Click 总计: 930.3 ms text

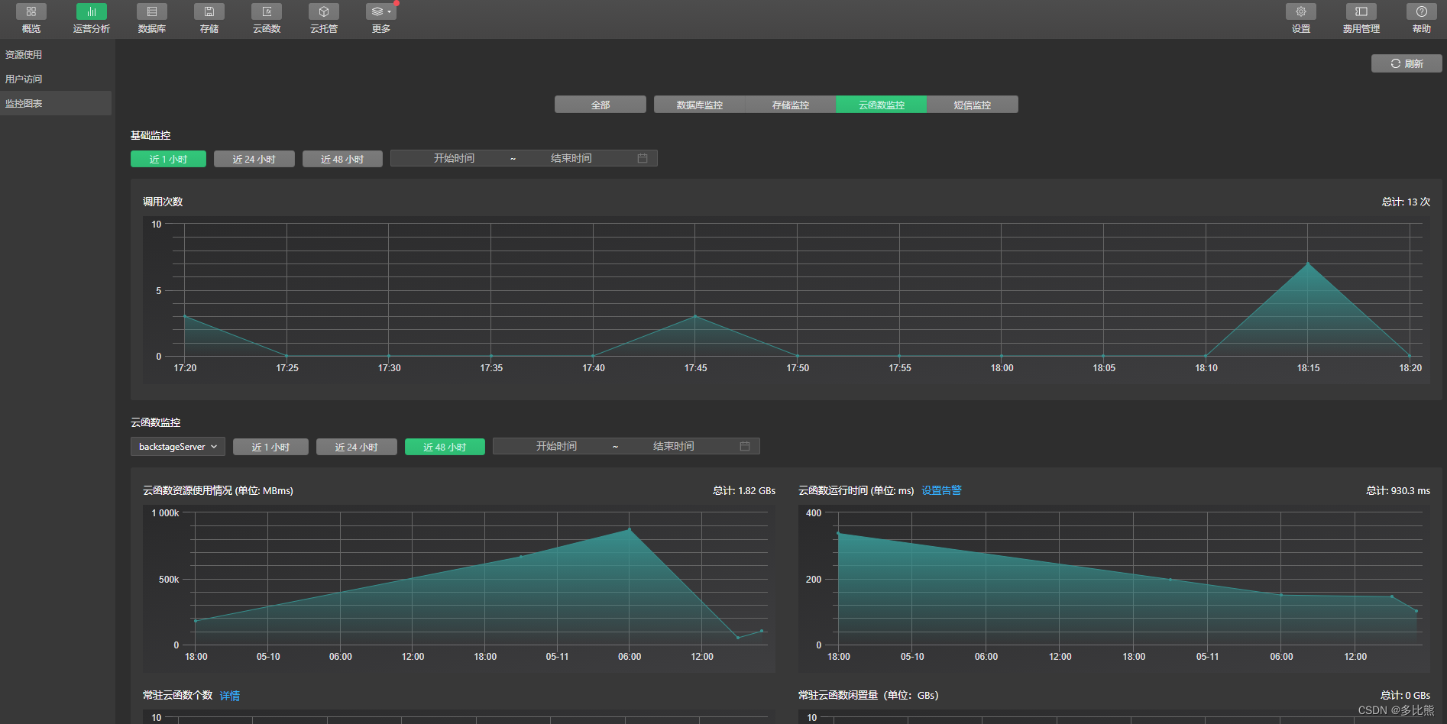click(1398, 490)
